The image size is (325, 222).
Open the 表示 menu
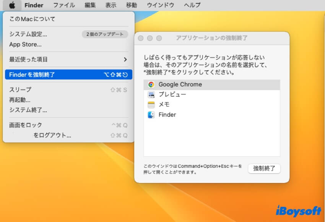click(111, 5)
